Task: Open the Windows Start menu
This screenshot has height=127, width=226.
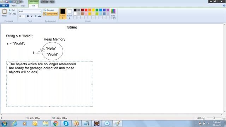Action: [x=5, y=123]
